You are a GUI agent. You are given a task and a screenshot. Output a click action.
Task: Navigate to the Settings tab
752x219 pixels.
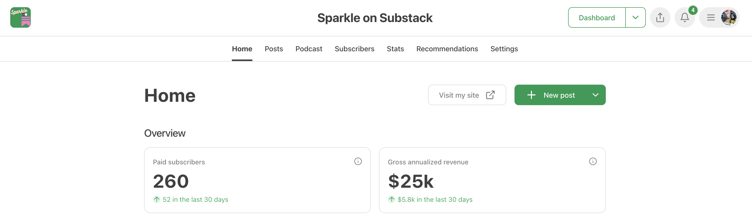504,49
